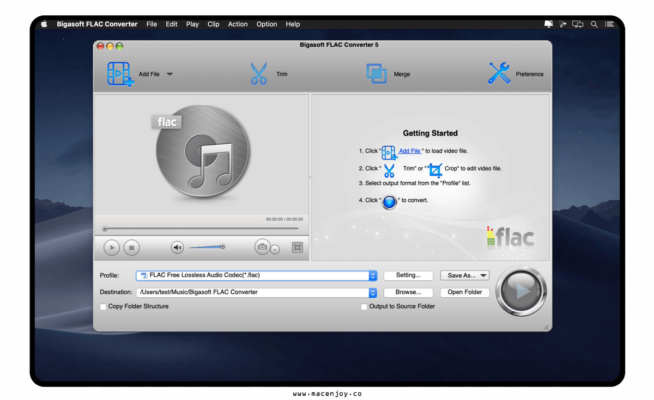The image size is (654, 400).
Task: Click the Crop icon in Getting Started
Action: (435, 170)
